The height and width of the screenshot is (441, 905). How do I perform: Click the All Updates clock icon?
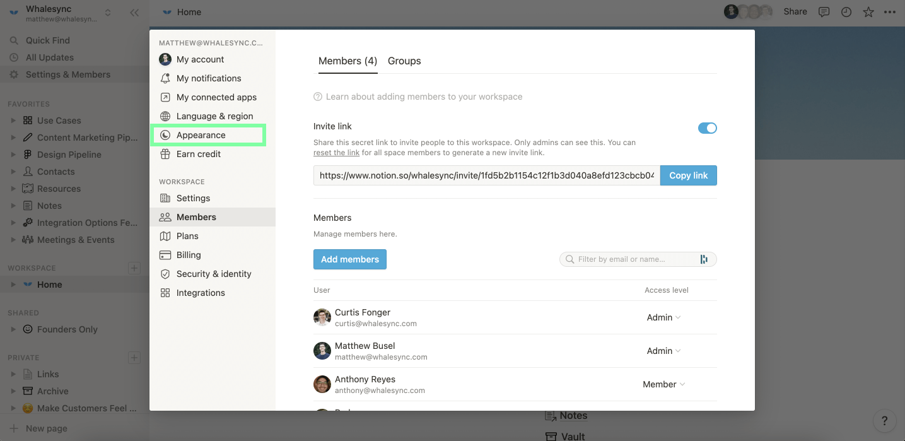pos(13,57)
